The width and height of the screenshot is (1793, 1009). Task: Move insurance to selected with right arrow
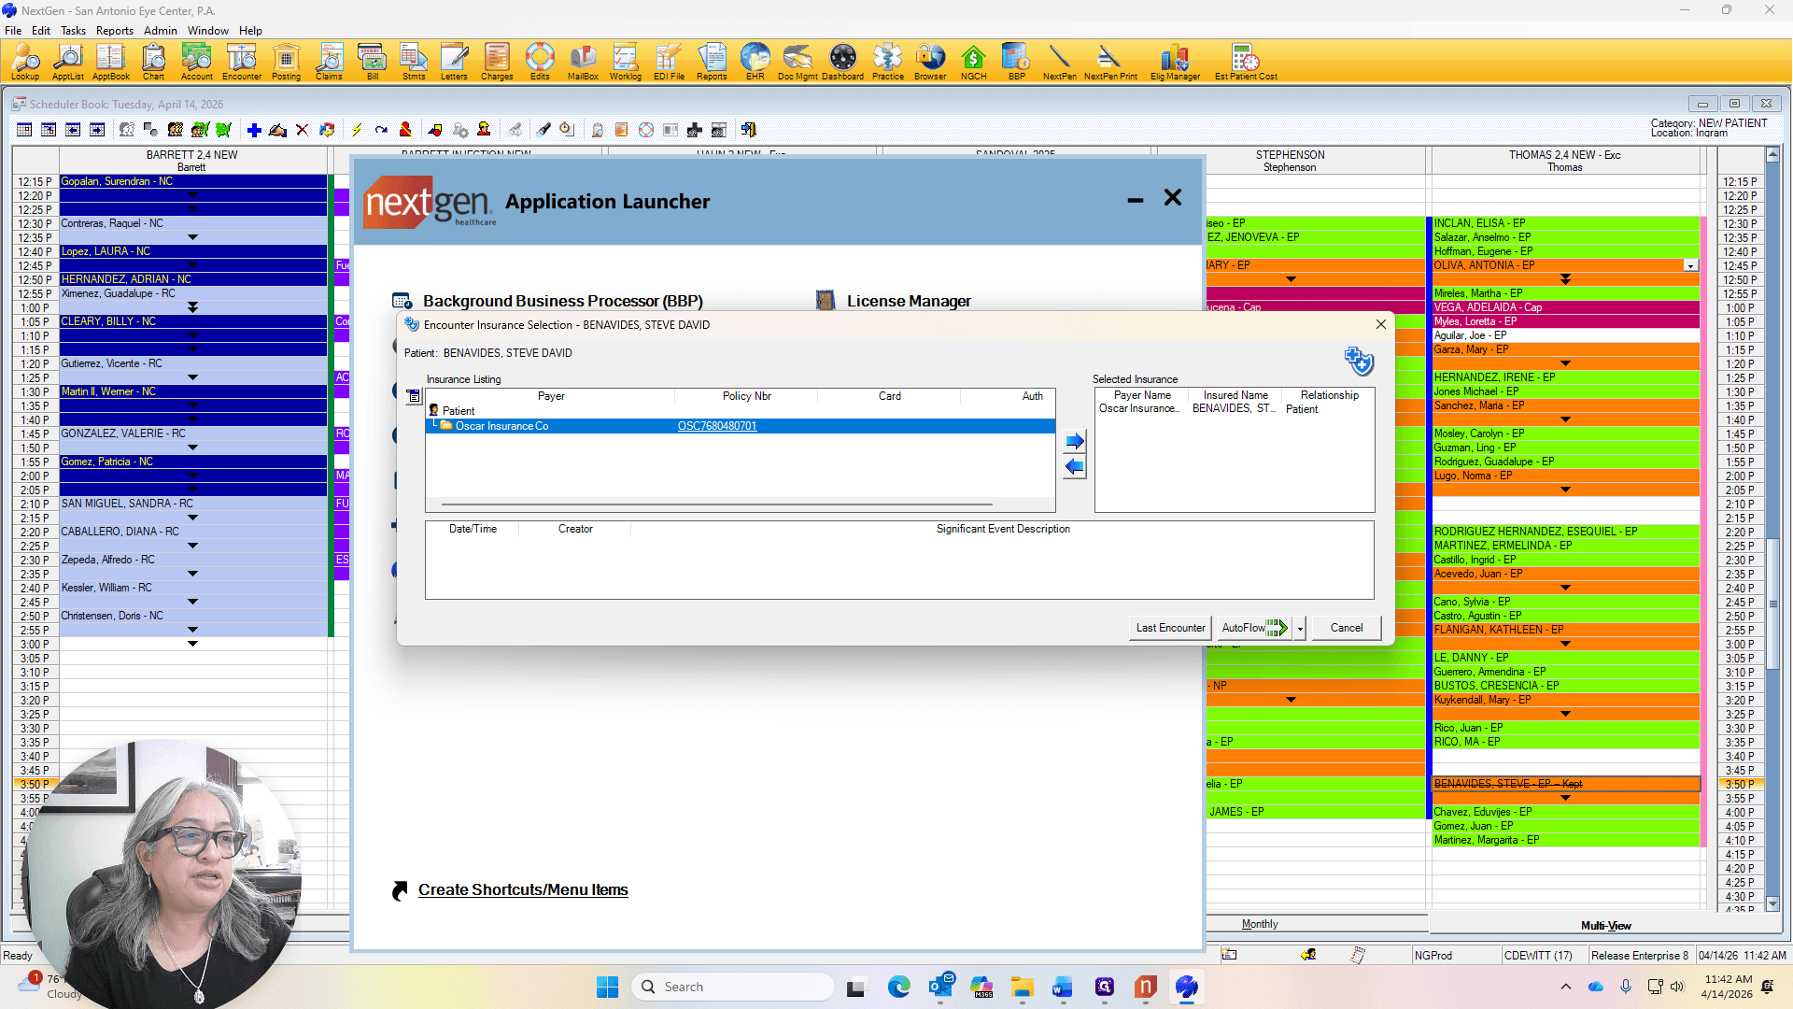point(1075,441)
